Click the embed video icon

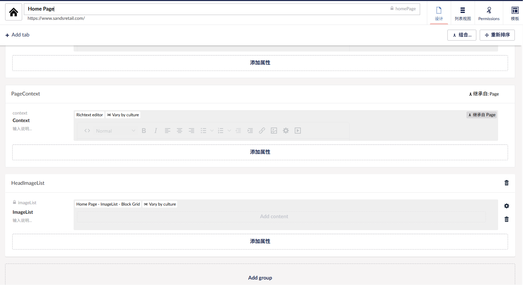(x=298, y=131)
